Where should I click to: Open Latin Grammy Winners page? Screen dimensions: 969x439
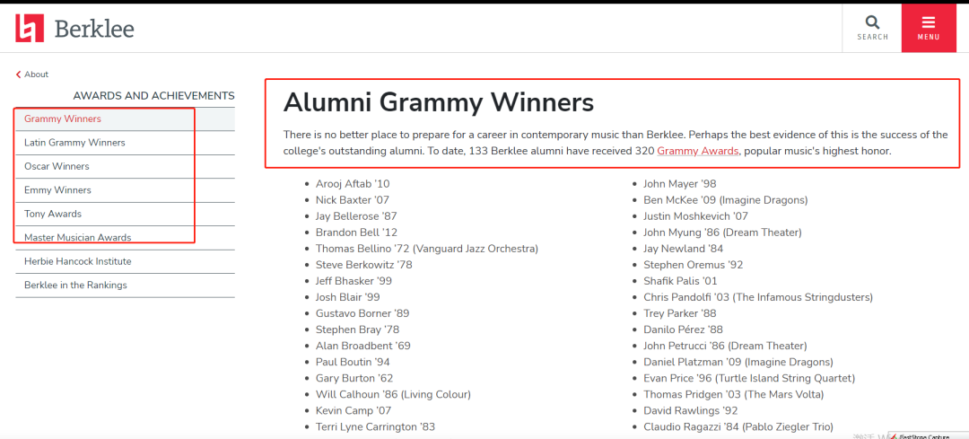click(x=74, y=143)
